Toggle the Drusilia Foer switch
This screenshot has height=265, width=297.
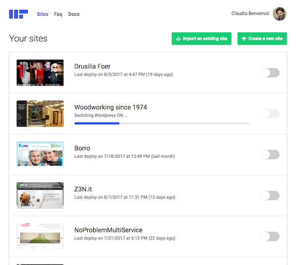click(x=270, y=73)
